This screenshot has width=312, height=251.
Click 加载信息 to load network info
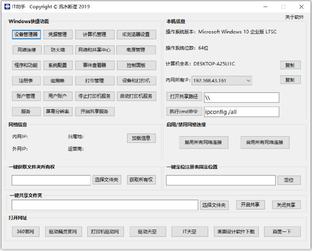tap(141, 138)
